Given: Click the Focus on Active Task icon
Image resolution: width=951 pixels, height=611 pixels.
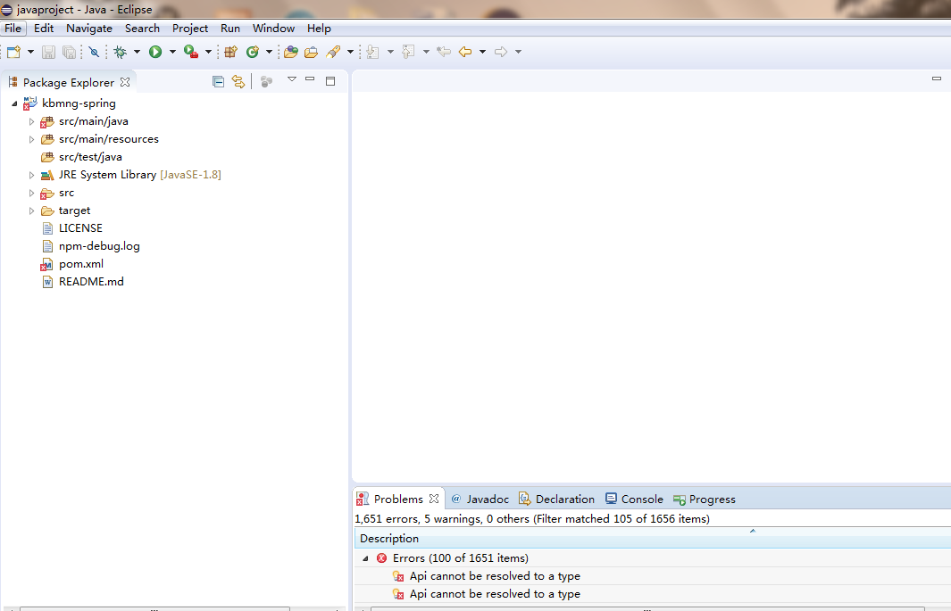Looking at the screenshot, I should click(x=266, y=82).
